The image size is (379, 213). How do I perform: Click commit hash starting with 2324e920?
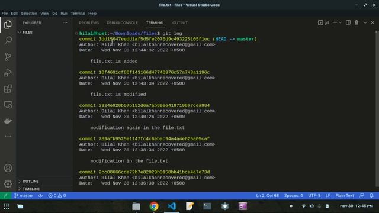[x=154, y=106]
